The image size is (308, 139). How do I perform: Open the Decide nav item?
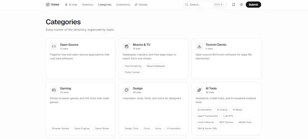point(141,5)
